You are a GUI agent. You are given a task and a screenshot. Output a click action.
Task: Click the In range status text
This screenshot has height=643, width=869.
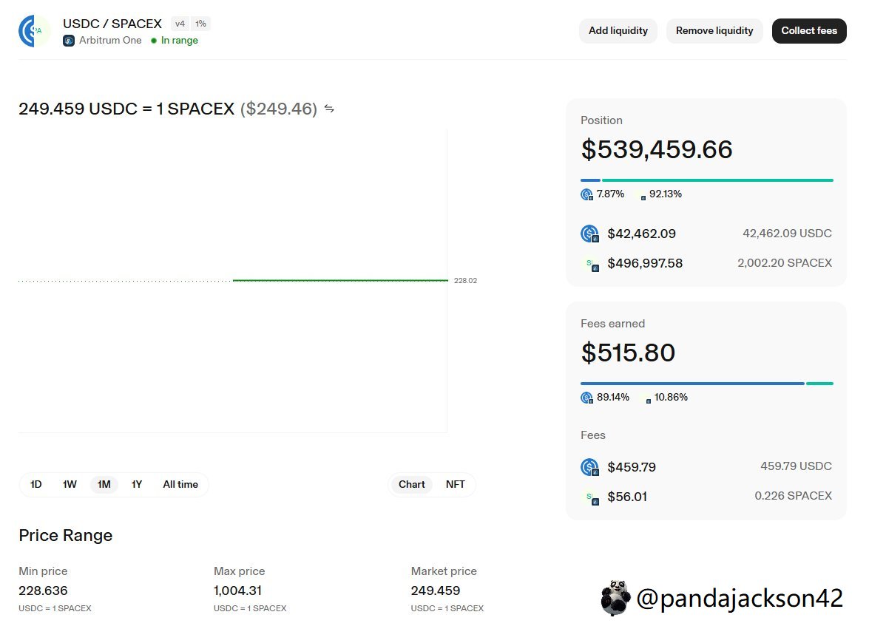pyautogui.click(x=180, y=41)
